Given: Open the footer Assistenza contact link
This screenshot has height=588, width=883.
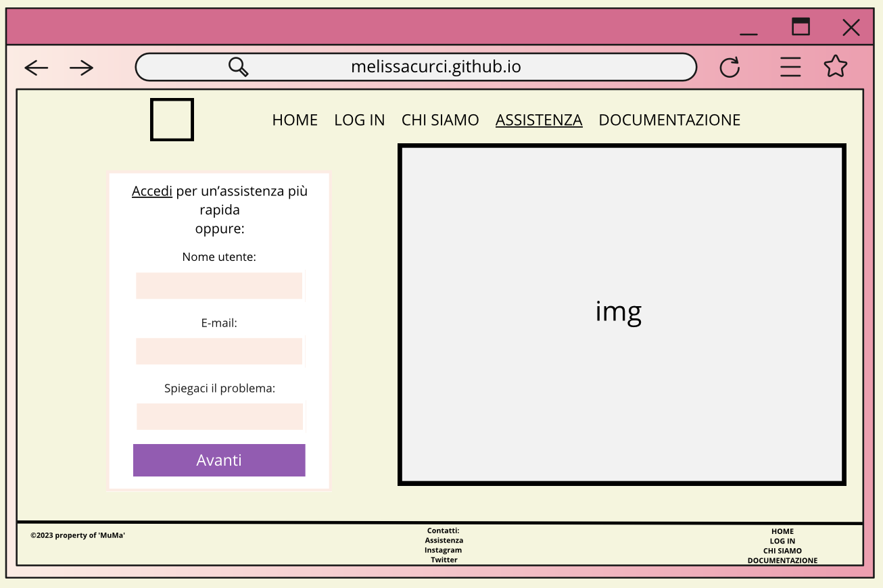Looking at the screenshot, I should (444, 541).
